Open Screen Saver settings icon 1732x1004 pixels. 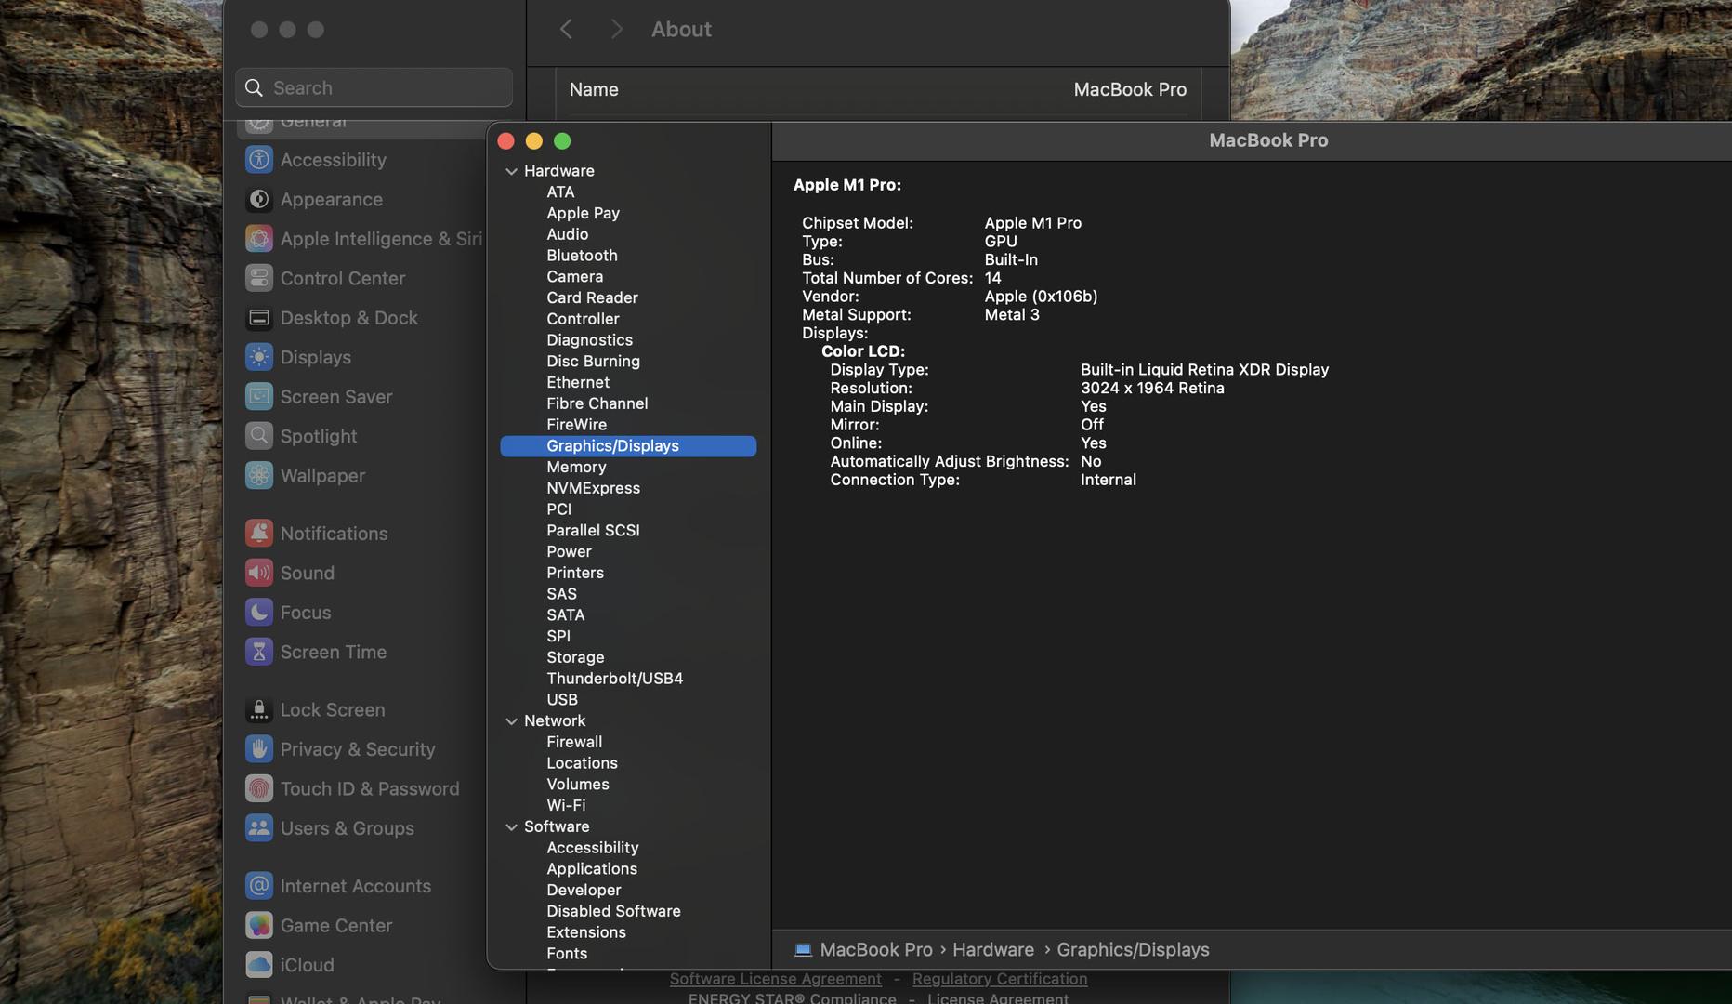[x=259, y=397]
